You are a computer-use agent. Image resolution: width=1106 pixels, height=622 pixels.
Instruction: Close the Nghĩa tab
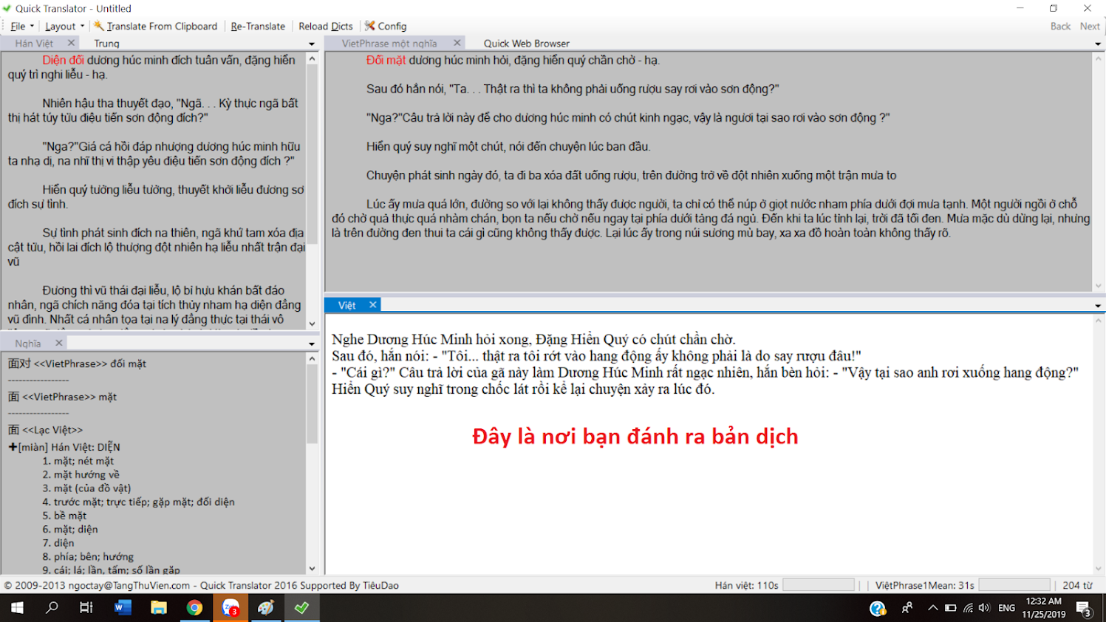(x=61, y=342)
